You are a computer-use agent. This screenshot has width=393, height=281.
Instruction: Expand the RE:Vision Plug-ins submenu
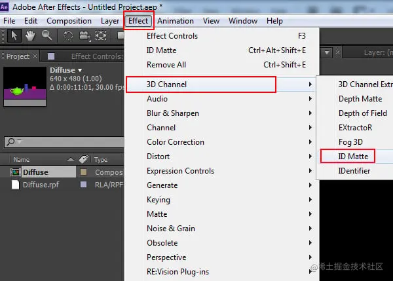coord(222,272)
